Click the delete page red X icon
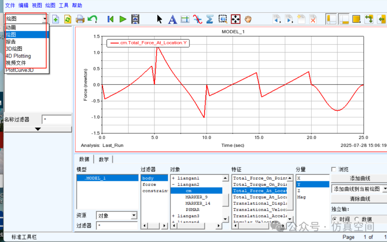Screen dimensions: 387x242 click(313, 19)
